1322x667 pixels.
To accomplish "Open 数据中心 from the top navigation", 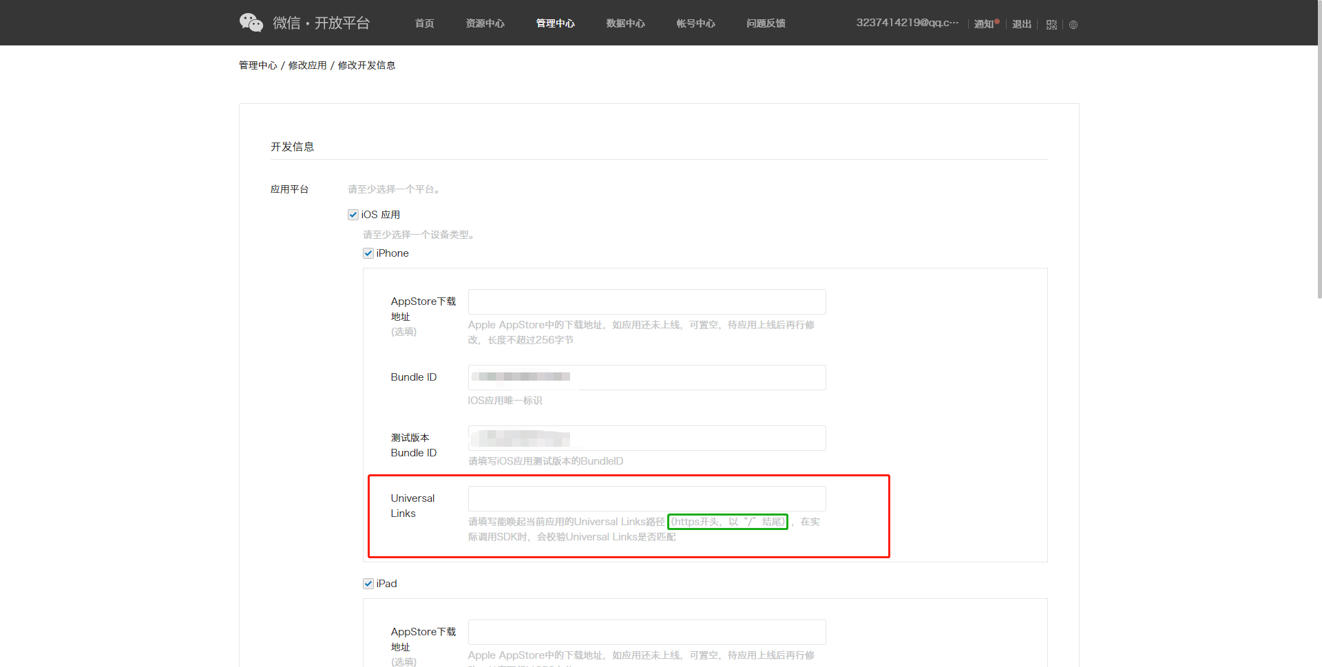I will pos(625,23).
